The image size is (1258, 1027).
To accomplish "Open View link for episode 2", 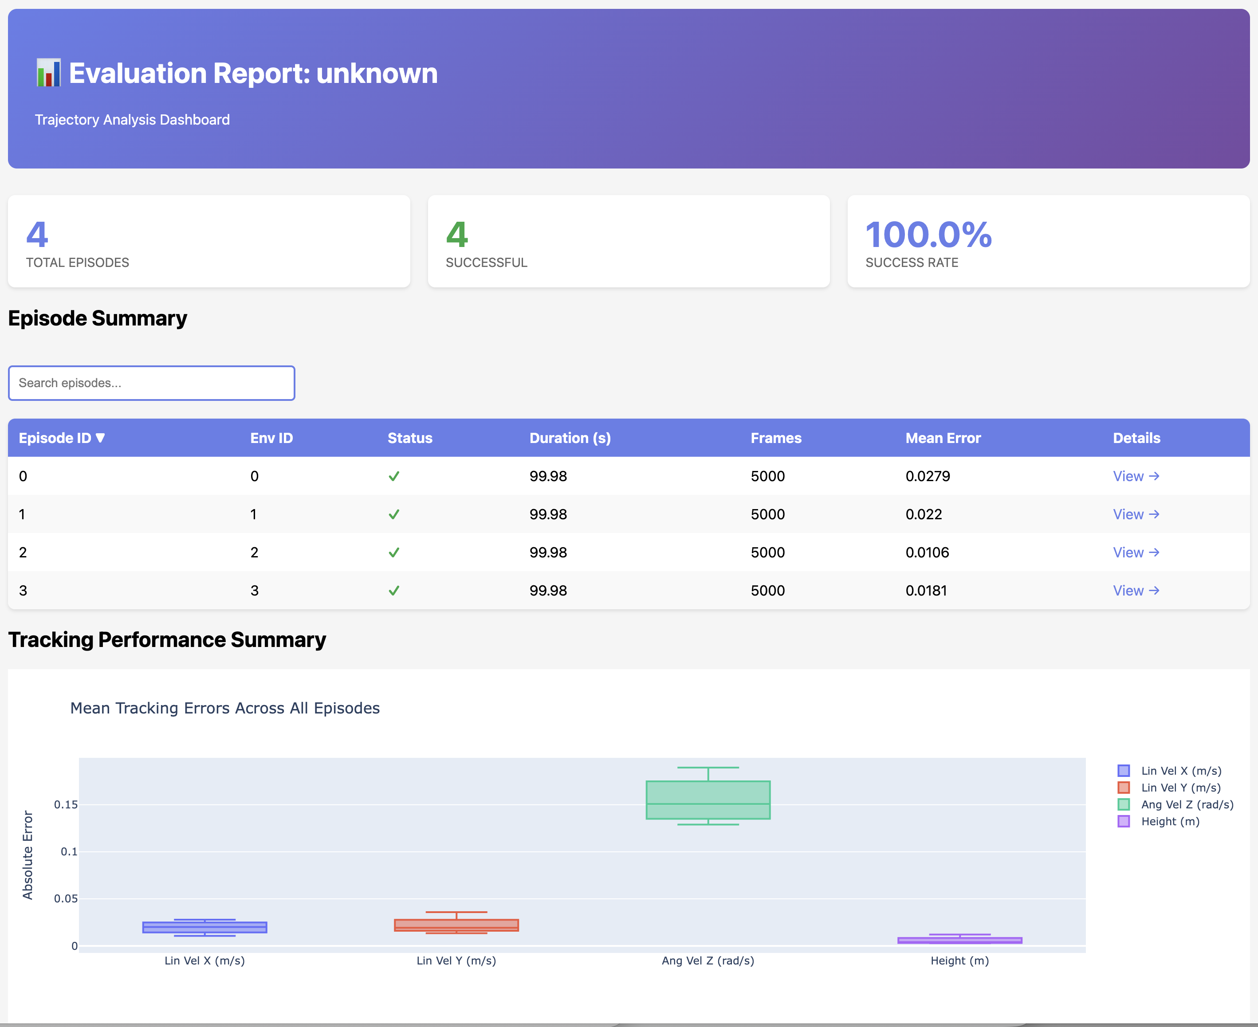I will (1136, 553).
